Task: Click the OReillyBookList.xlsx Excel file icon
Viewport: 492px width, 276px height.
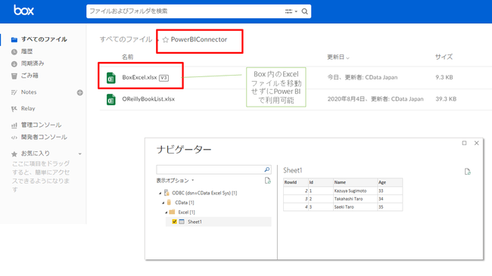Action: click(x=111, y=99)
